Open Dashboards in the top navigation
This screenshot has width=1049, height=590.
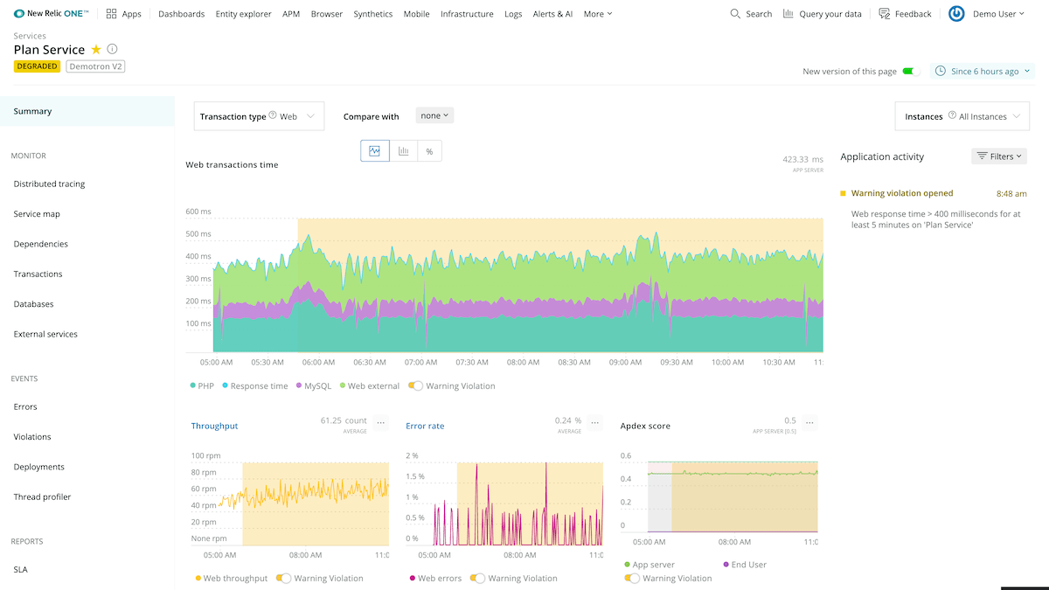(x=181, y=14)
